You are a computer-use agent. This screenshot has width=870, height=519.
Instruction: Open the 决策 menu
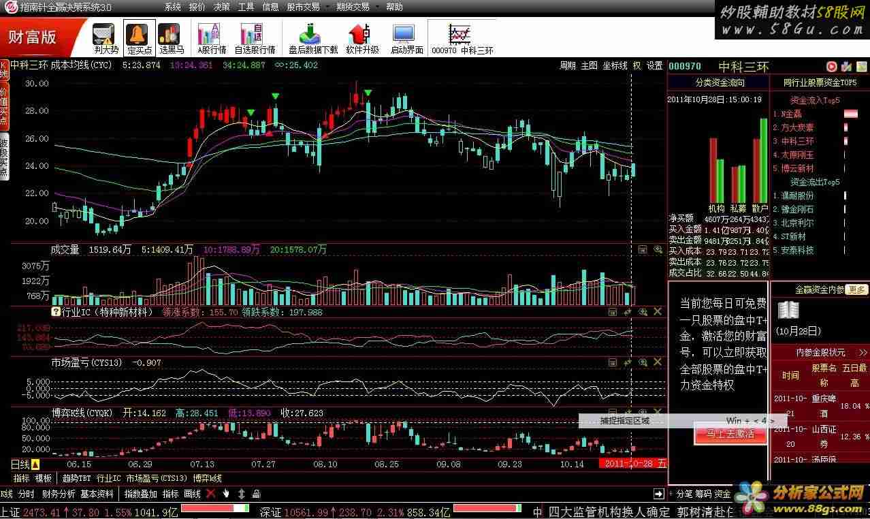click(221, 7)
